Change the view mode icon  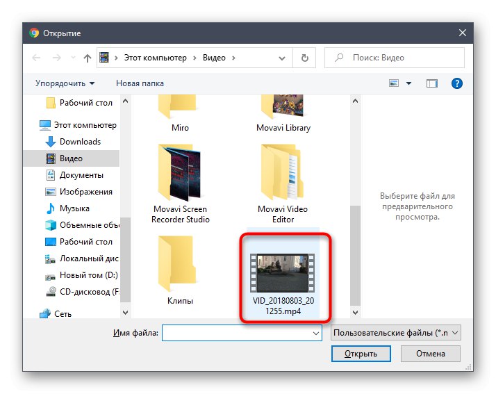[394, 83]
